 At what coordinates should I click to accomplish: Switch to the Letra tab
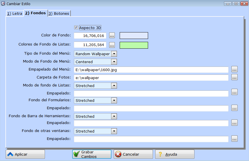(x=14, y=13)
